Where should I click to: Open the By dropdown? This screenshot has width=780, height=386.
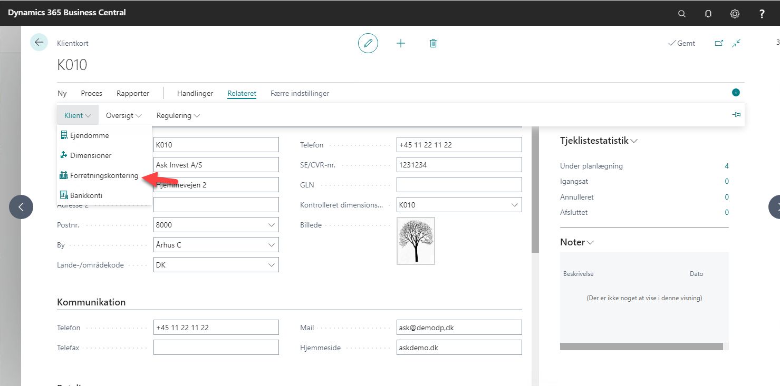point(272,245)
